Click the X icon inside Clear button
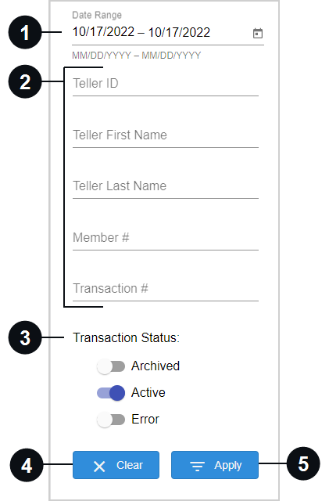 (x=99, y=467)
